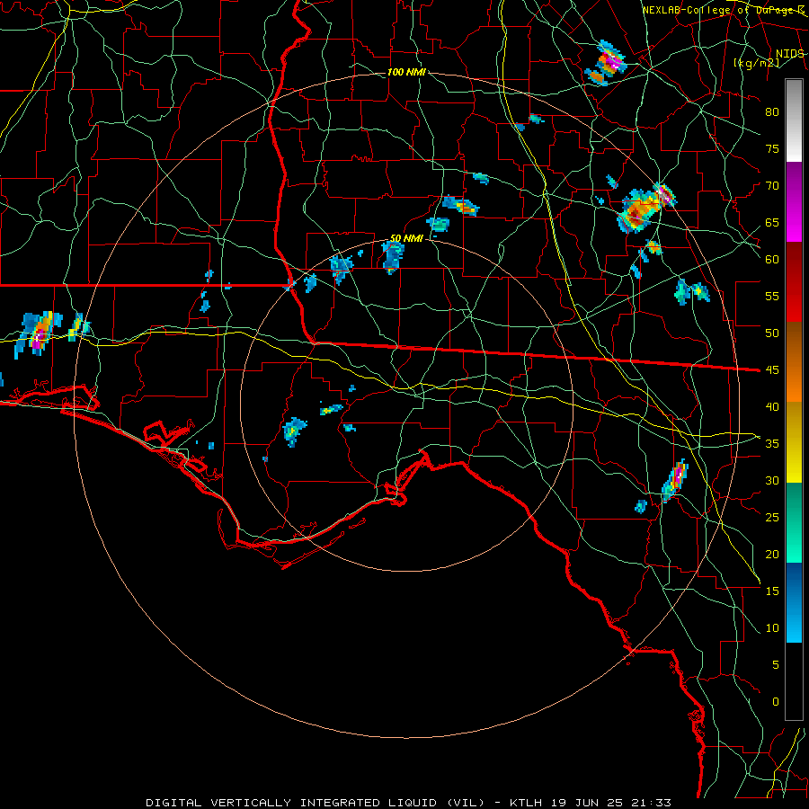Click the "NIDS" label at top right
The height and width of the screenshot is (809, 809).
(x=789, y=54)
